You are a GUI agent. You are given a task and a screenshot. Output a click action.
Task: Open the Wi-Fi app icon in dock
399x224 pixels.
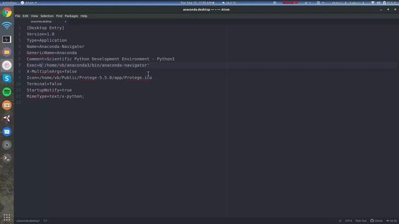pos(7,26)
